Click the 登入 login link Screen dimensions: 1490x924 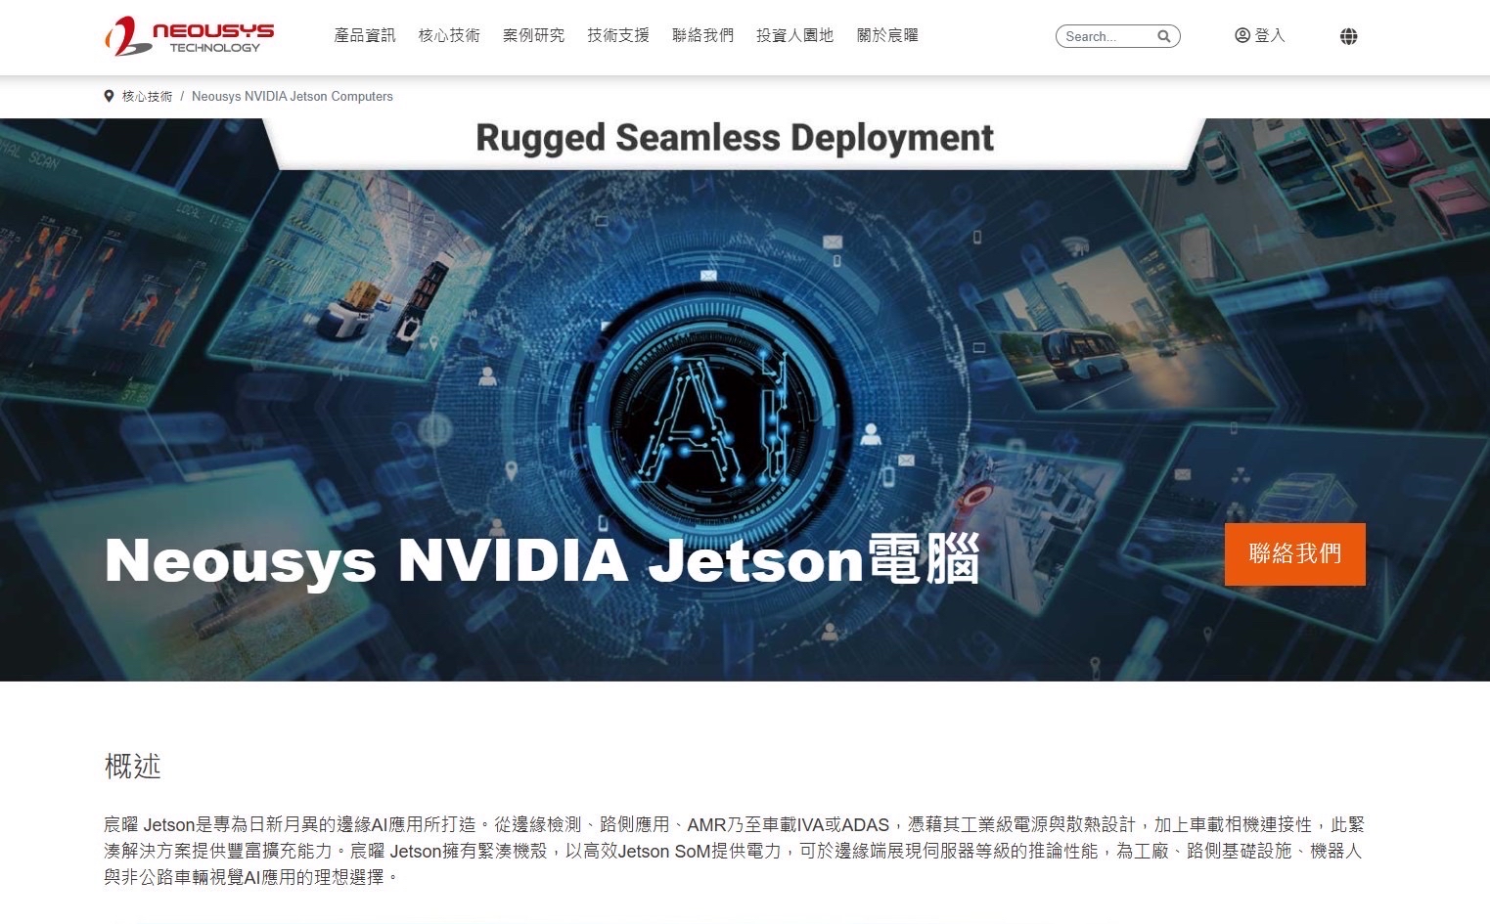[1270, 35]
